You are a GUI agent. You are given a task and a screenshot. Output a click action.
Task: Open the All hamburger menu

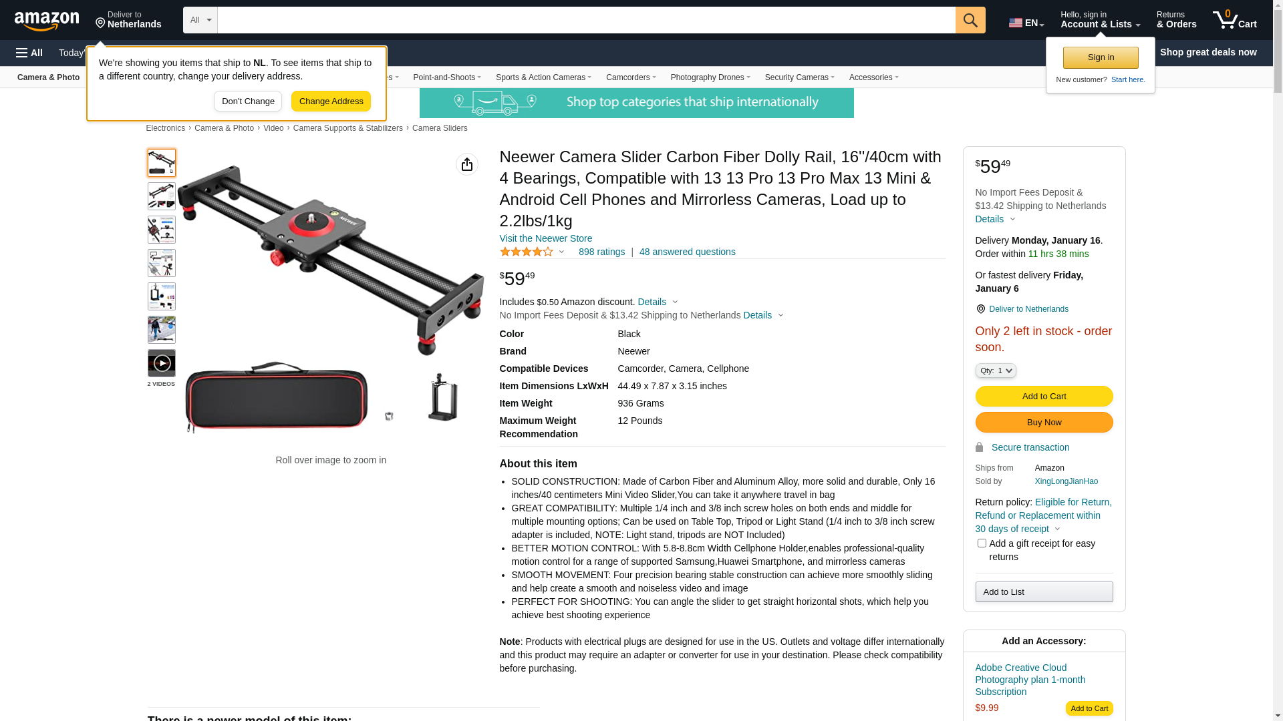(x=29, y=53)
